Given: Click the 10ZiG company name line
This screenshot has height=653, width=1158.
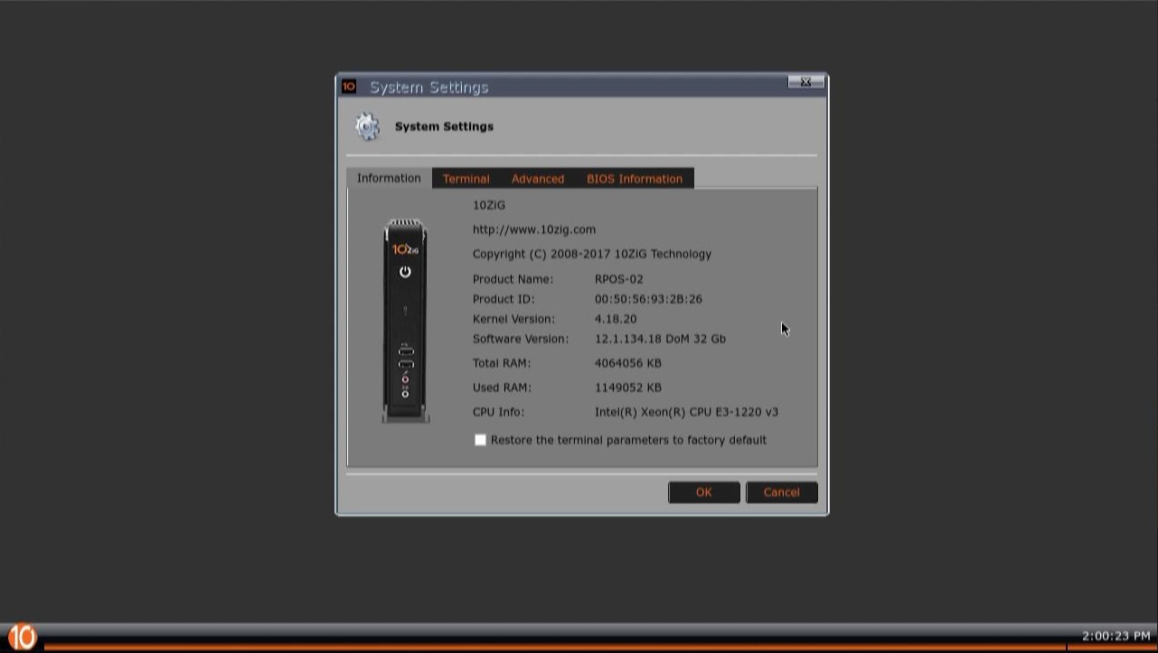Looking at the screenshot, I should [x=489, y=205].
